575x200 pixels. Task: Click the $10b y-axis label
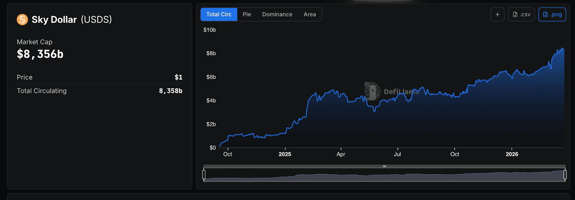(210, 30)
